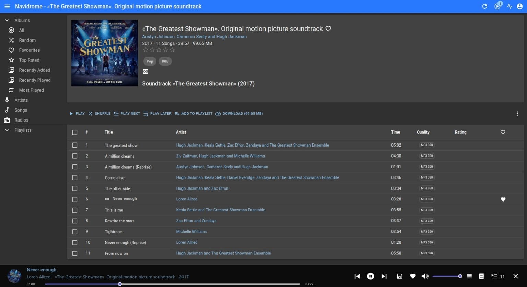Unfavorite the Never enough track heart
Image resolution: width=527 pixels, height=287 pixels.
503,199
